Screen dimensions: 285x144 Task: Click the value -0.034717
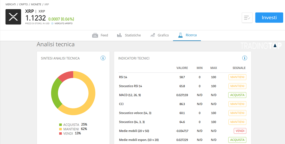182,131
